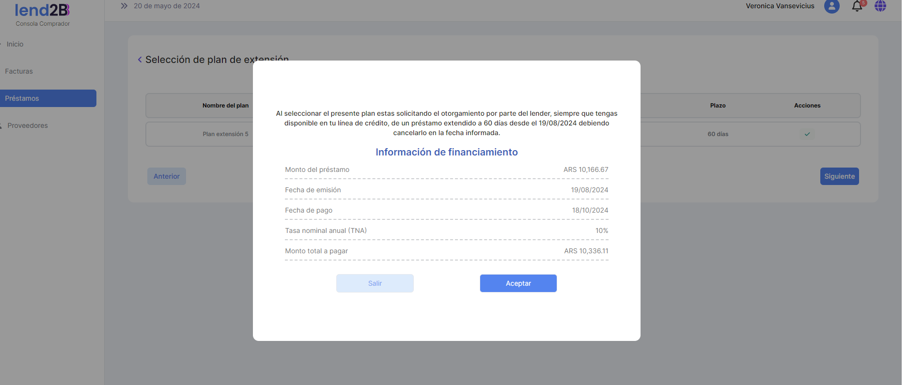Click the globe language icon
The image size is (908, 385).
pyautogui.click(x=880, y=6)
